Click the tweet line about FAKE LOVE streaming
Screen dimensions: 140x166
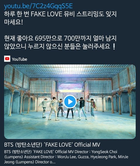(60, 14)
